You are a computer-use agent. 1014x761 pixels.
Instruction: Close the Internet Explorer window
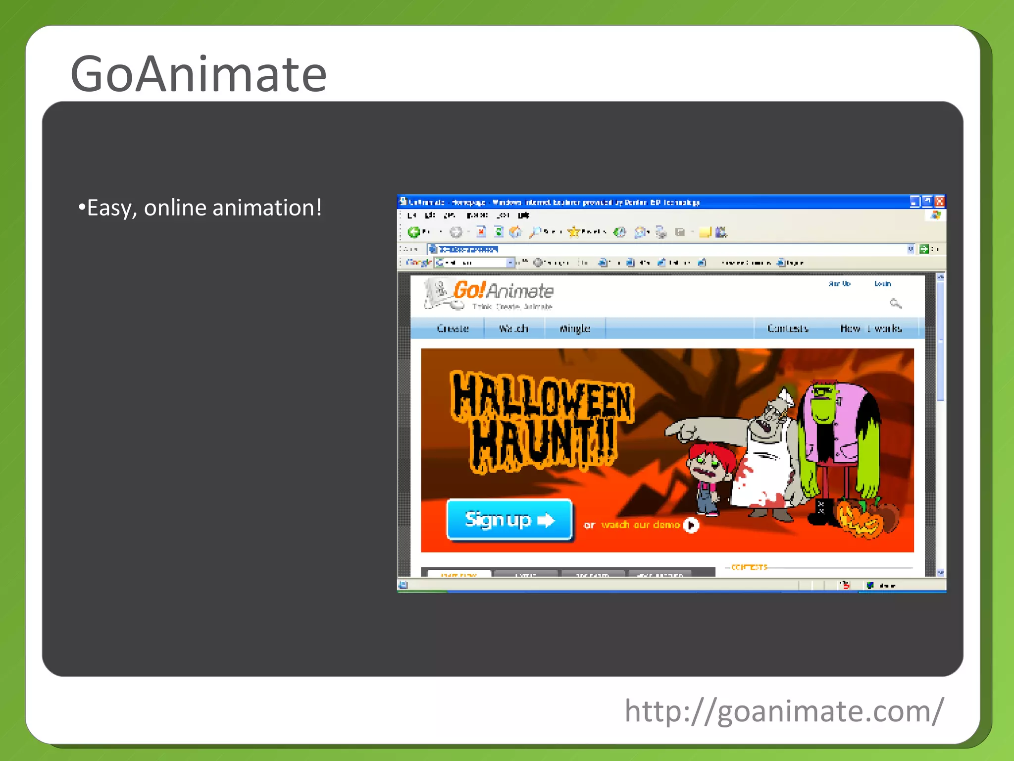click(x=939, y=202)
